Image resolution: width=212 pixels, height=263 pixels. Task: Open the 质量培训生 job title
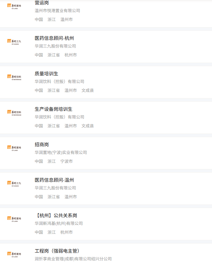click(46, 74)
